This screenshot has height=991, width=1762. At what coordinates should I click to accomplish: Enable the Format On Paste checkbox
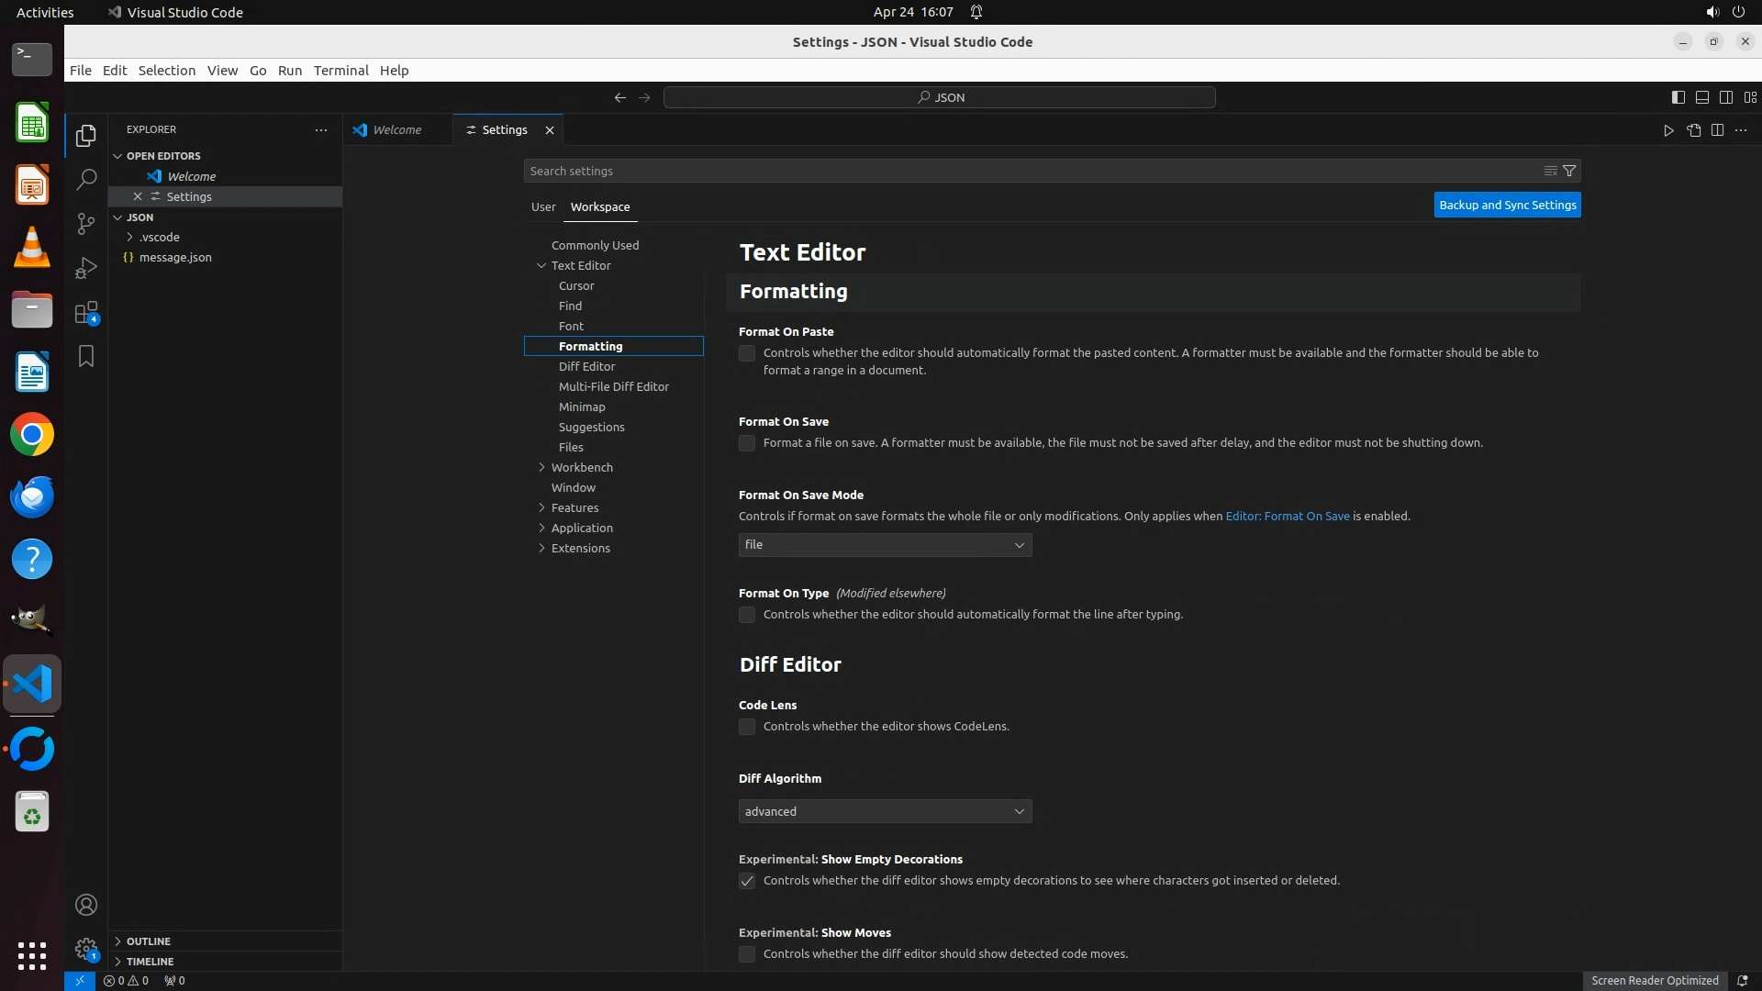[x=747, y=353]
